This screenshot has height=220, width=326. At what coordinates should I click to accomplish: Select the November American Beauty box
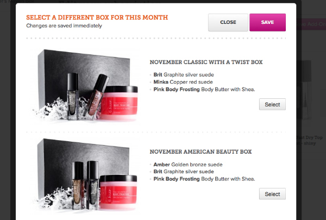click(272, 194)
